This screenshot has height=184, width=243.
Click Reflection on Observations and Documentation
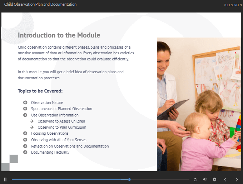point(70,146)
